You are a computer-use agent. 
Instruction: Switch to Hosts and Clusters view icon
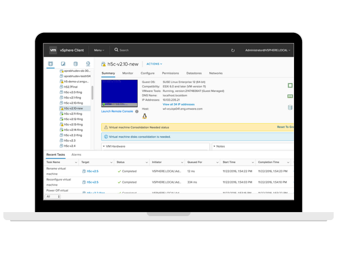51,64
